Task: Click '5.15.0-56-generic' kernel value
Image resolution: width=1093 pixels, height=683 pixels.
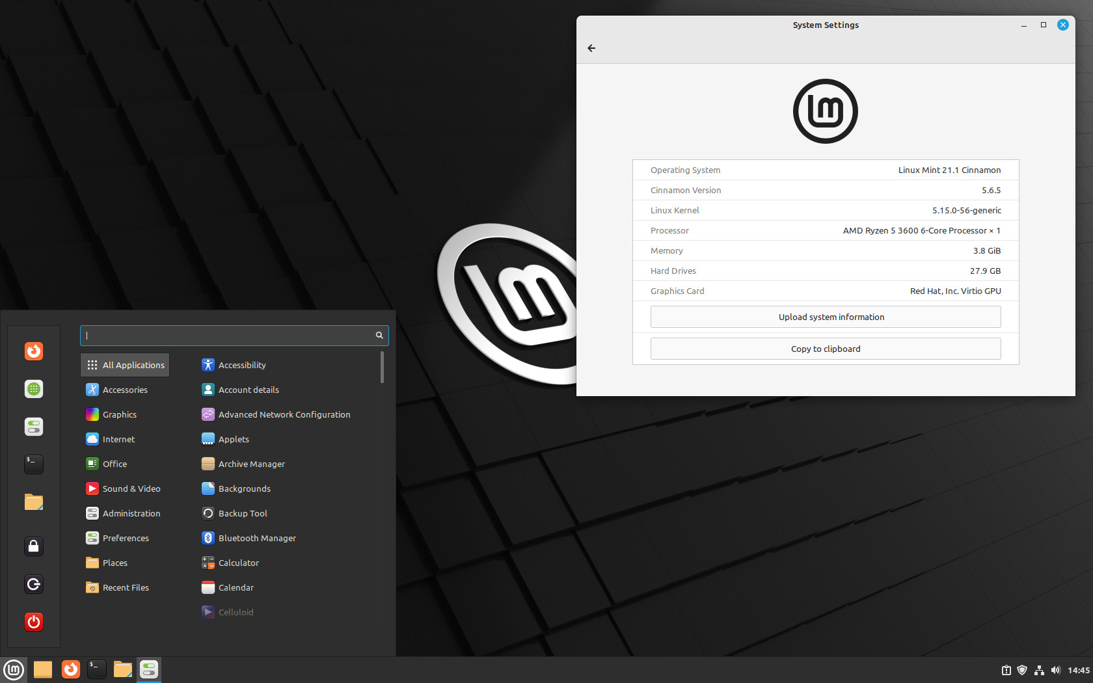Action: pyautogui.click(x=966, y=211)
